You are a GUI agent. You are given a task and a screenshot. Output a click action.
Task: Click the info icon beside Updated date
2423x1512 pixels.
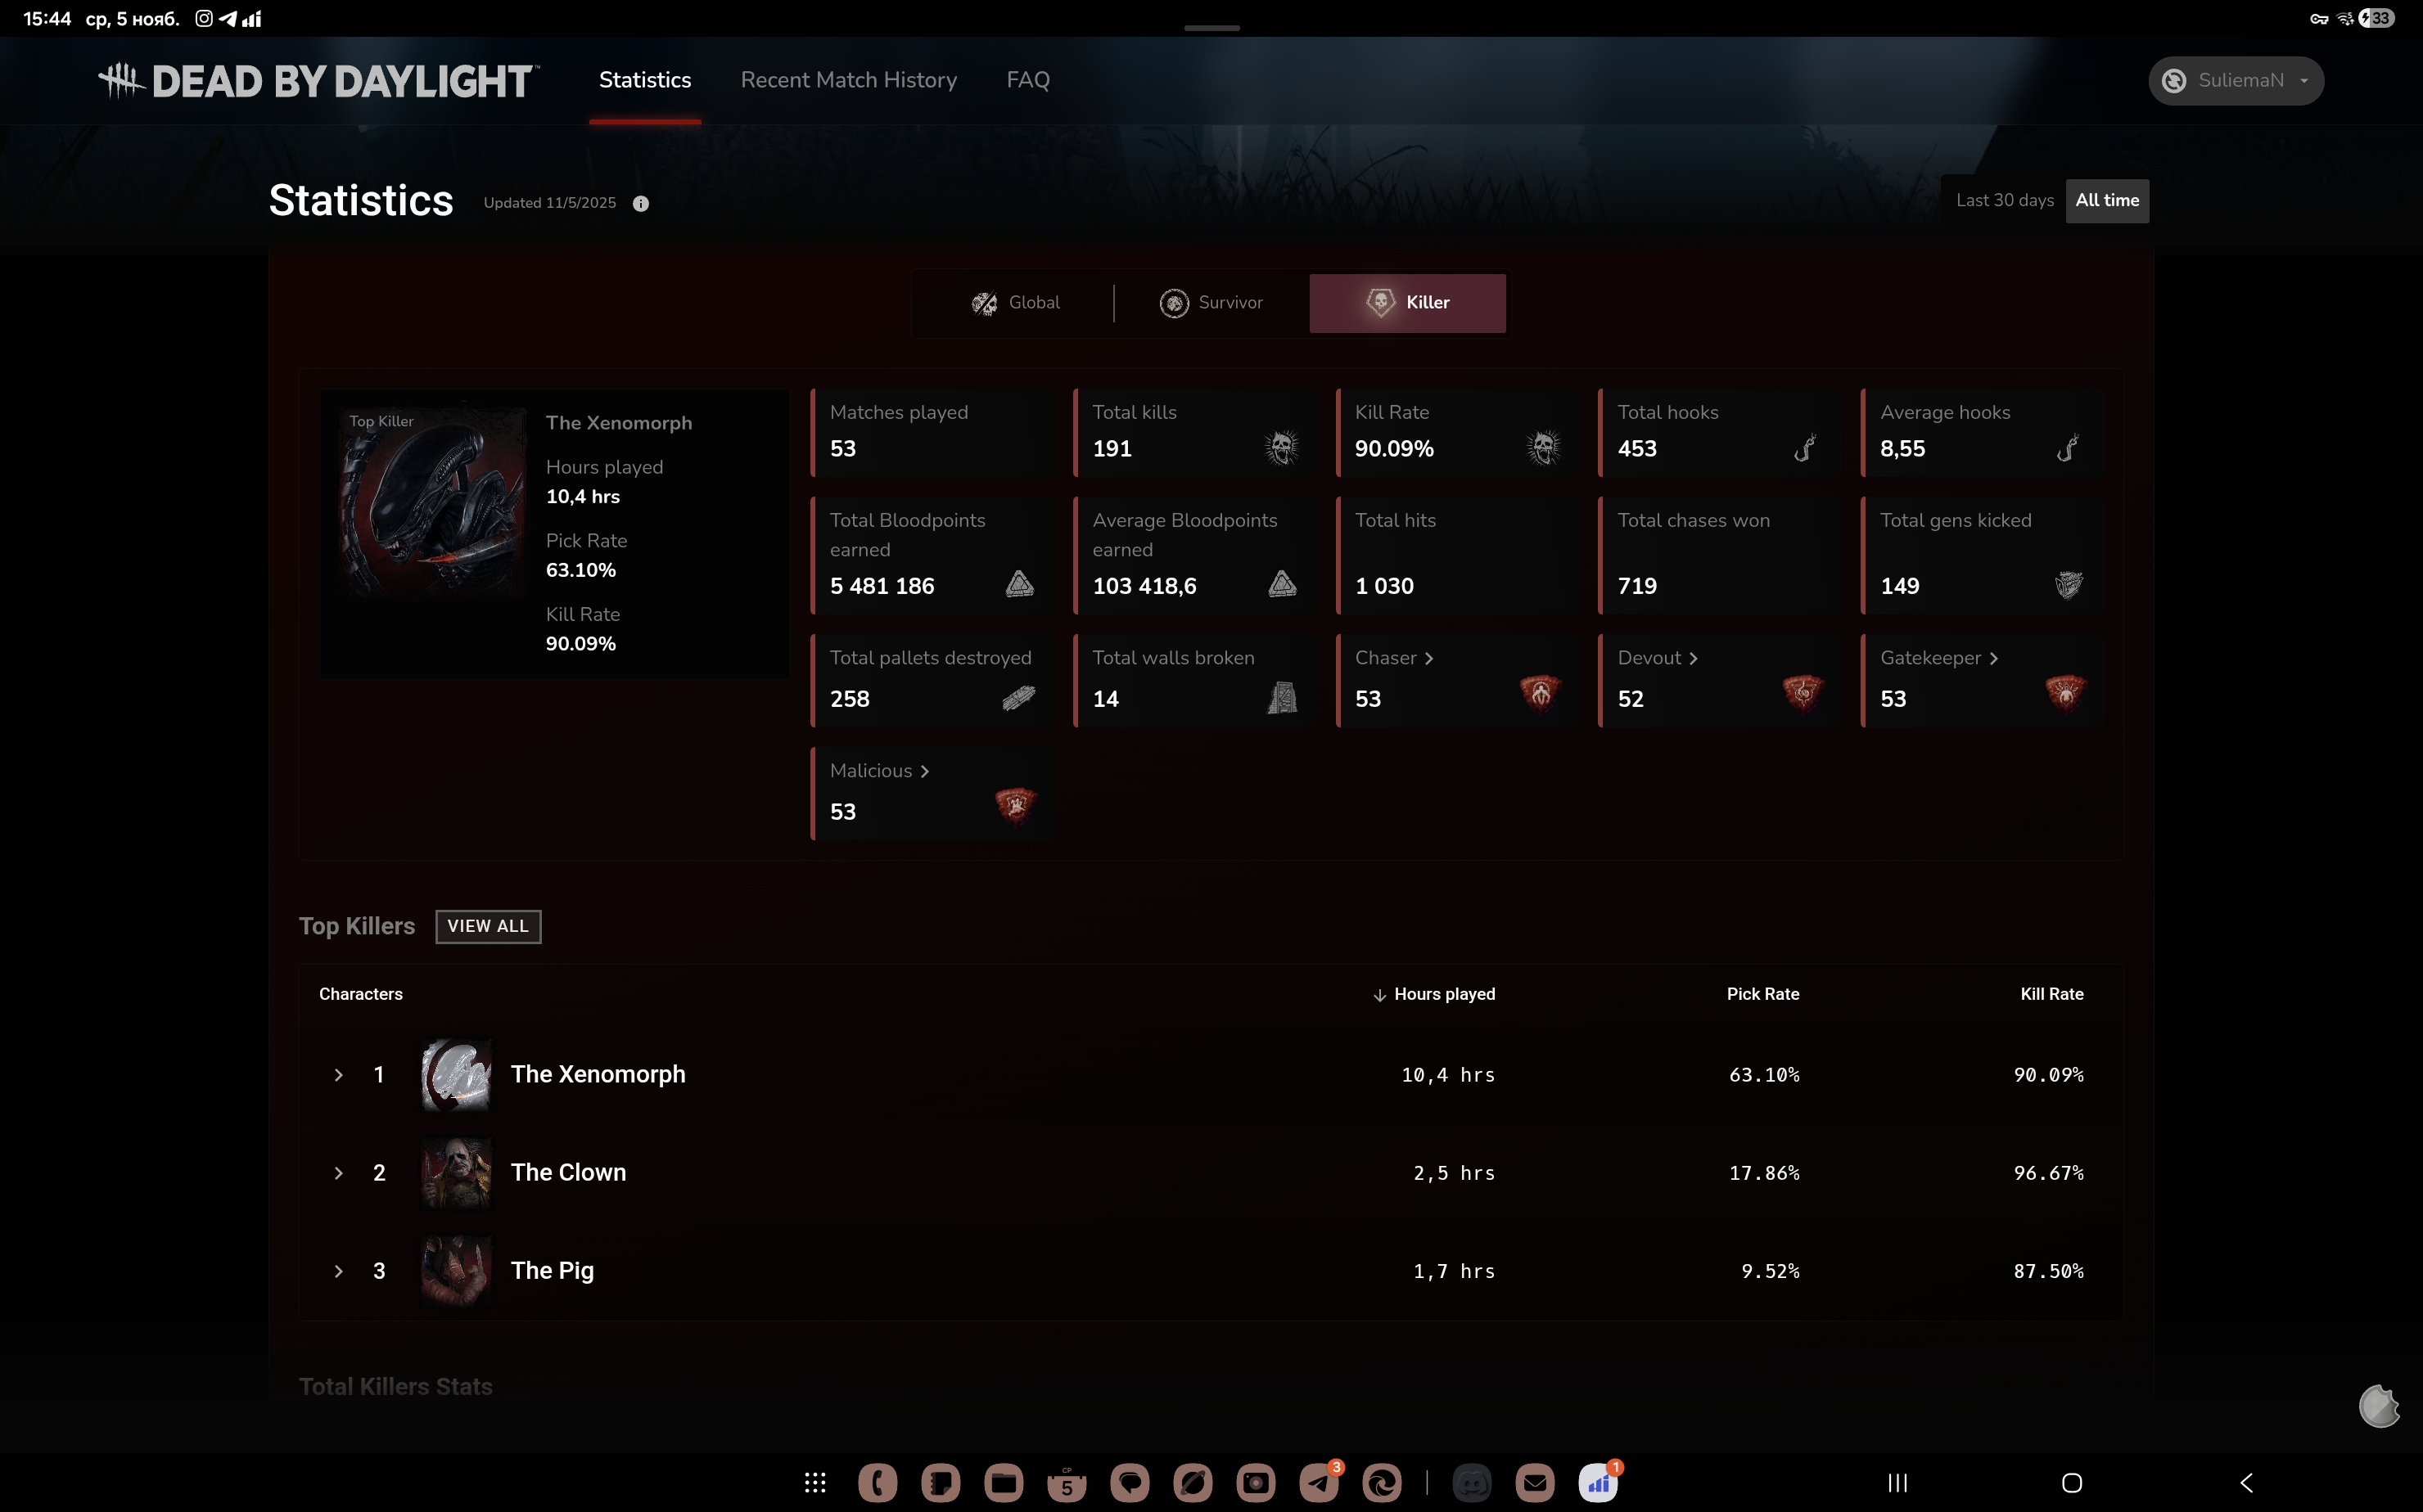[641, 203]
